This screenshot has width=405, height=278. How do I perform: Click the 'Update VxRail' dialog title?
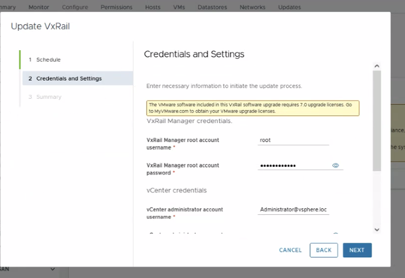click(40, 26)
